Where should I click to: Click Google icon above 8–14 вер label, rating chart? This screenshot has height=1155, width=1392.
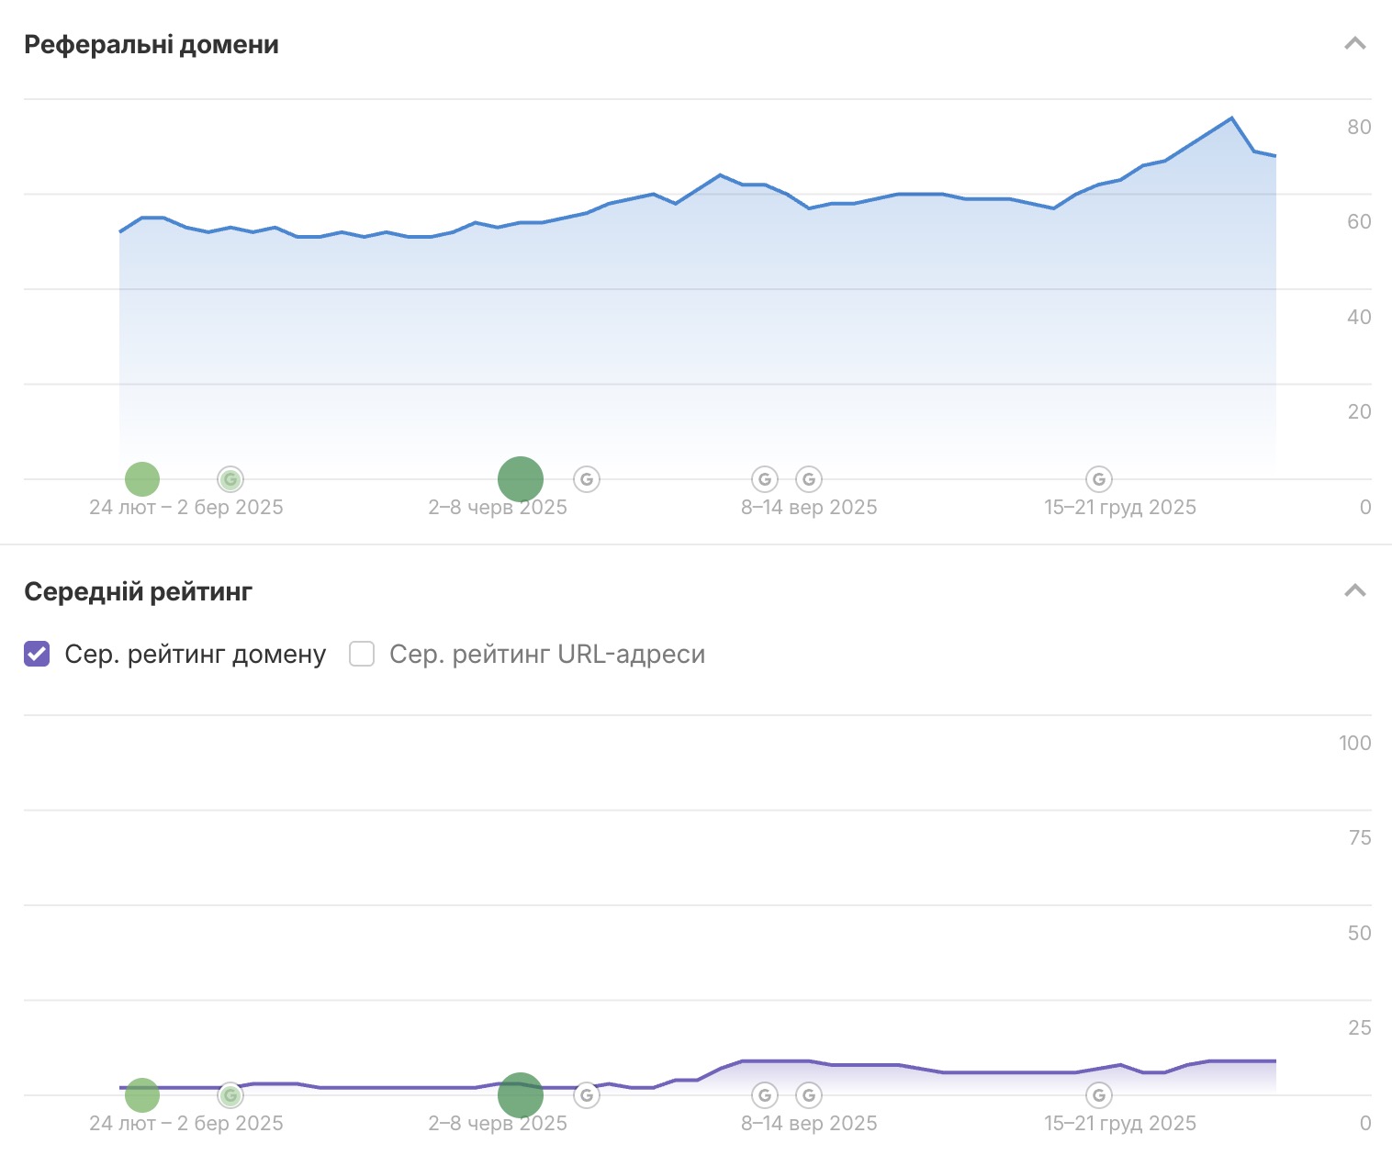[808, 1094]
